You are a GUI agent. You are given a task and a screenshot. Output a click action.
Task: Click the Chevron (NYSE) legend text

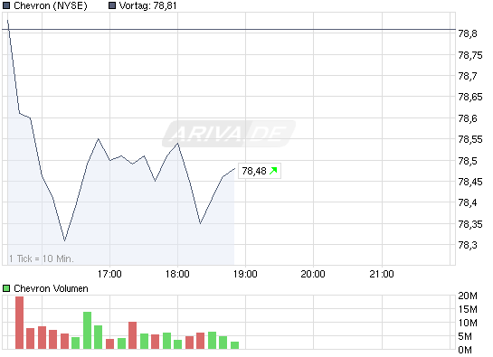(x=51, y=5)
